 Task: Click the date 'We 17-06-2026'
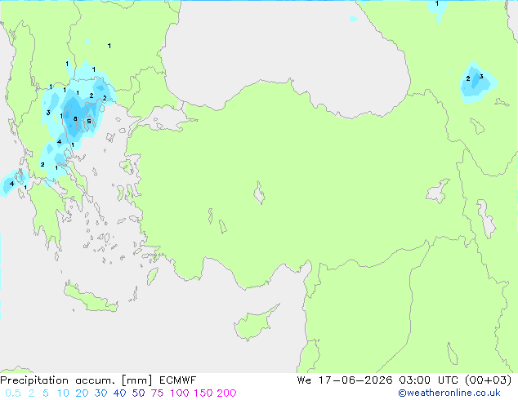tap(345, 380)
